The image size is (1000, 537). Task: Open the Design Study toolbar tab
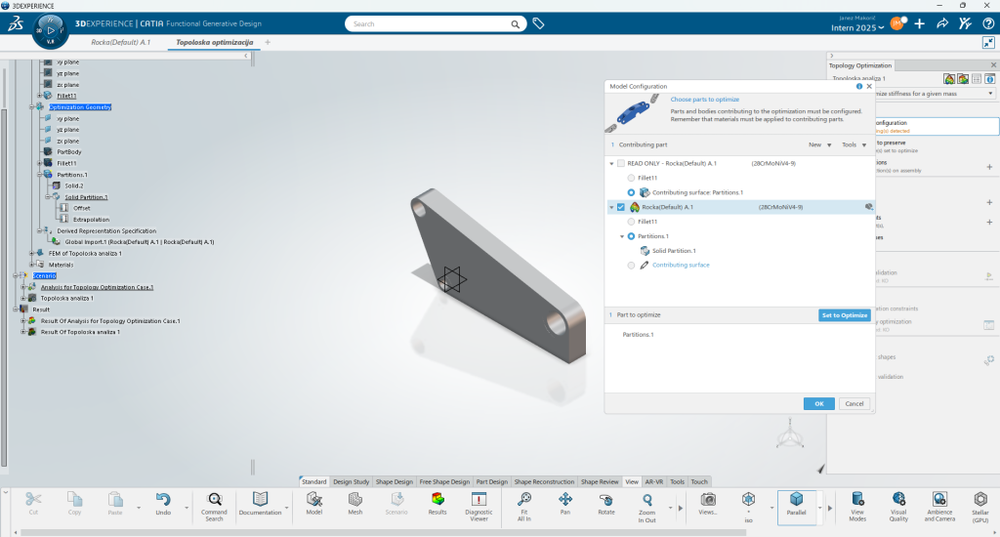click(x=351, y=481)
